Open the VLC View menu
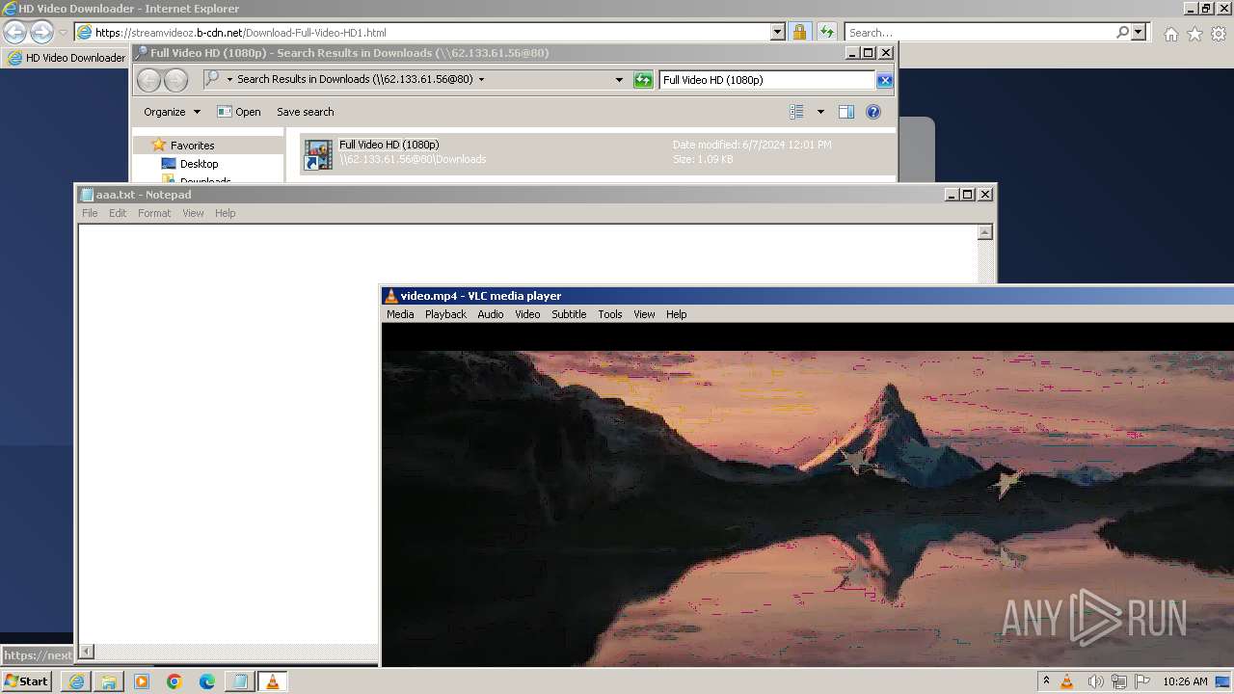The width and height of the screenshot is (1234, 694). point(644,314)
